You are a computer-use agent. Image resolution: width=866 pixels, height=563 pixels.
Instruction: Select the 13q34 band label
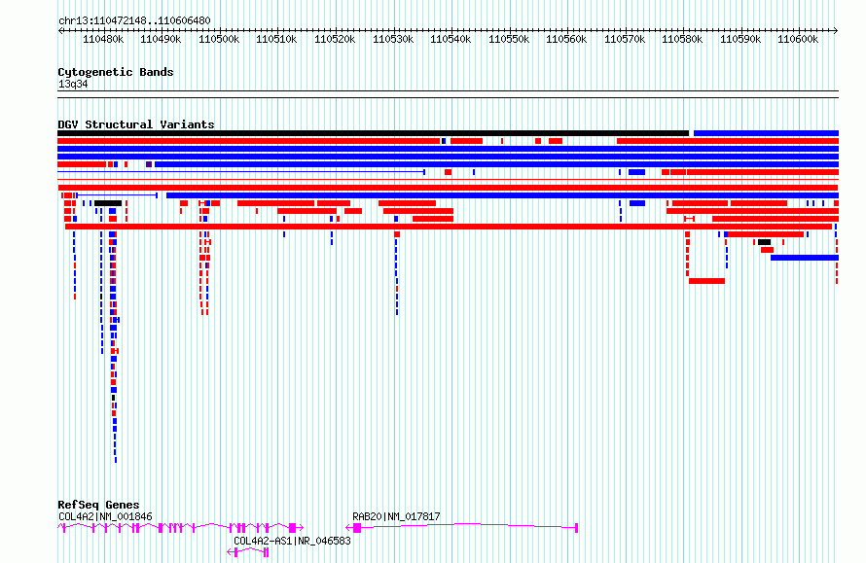pyautogui.click(x=73, y=84)
